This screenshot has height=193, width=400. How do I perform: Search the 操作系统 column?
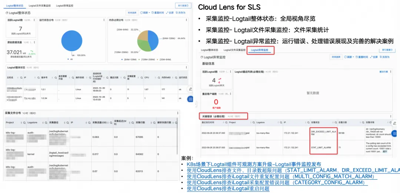click(x=90, y=77)
